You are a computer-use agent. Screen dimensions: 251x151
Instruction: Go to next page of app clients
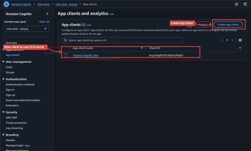pos(232,40)
